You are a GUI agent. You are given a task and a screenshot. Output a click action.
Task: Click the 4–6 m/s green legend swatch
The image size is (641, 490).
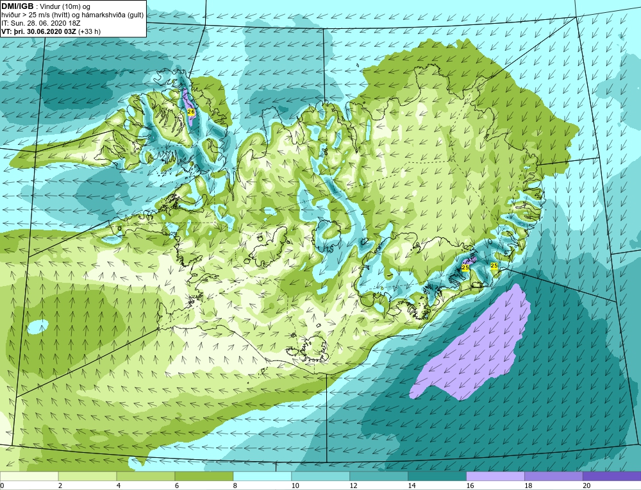point(146,476)
